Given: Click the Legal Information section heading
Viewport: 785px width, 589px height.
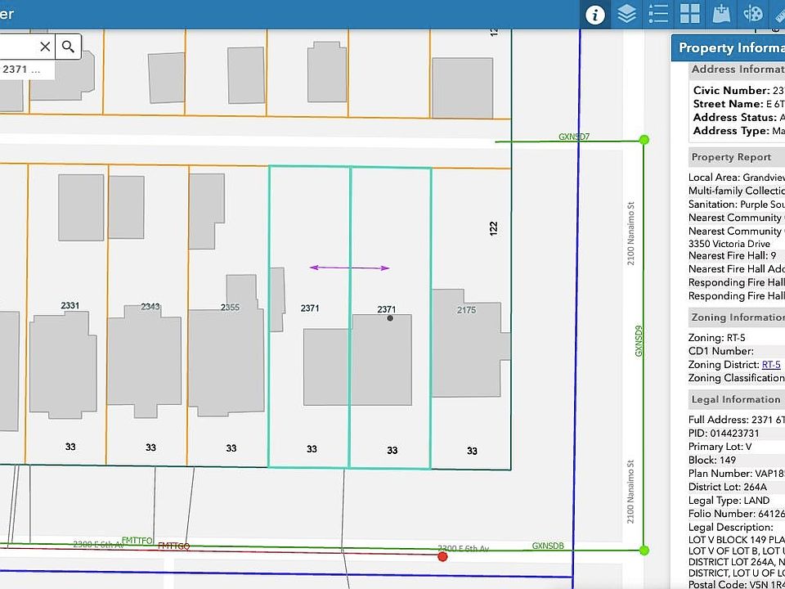Looking at the screenshot, I should click(x=737, y=399).
